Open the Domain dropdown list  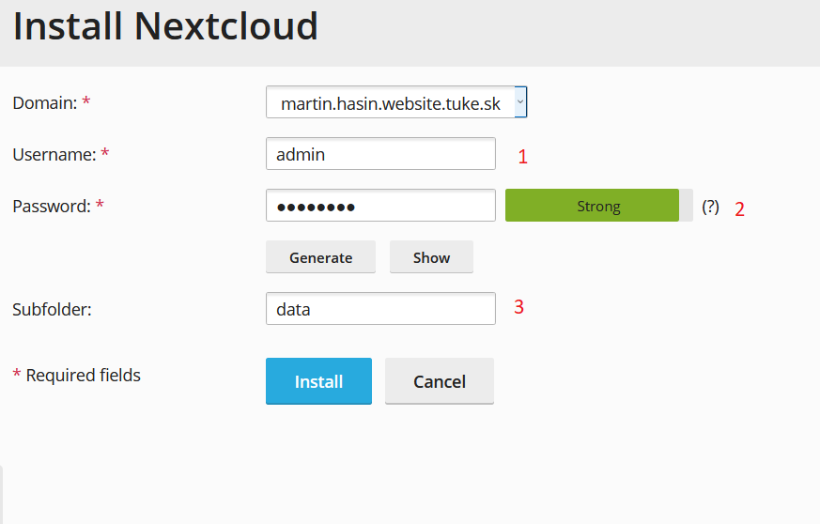(x=396, y=102)
